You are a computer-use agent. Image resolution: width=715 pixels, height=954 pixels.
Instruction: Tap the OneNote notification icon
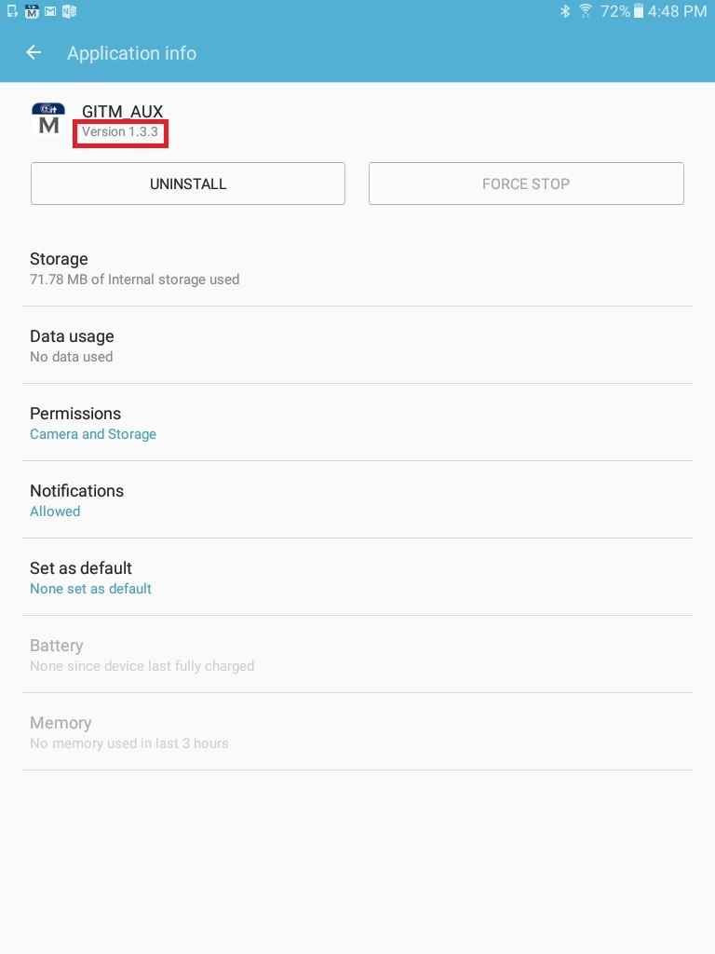pyautogui.click(x=69, y=11)
